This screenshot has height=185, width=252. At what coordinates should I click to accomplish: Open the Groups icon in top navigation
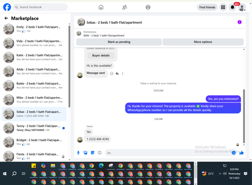tap(148, 7)
